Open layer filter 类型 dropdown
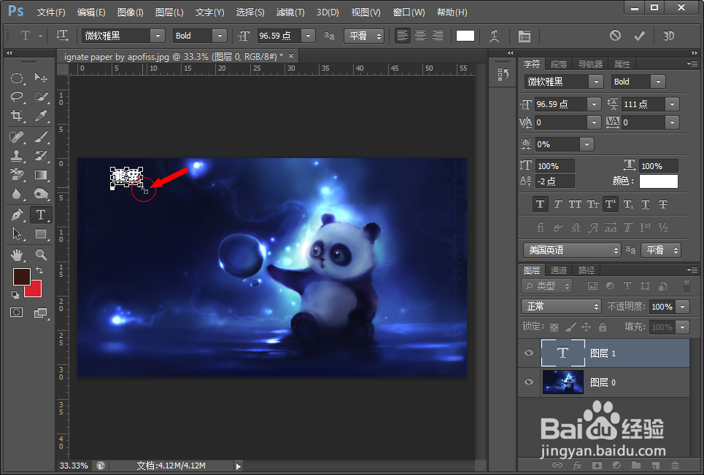 (546, 286)
